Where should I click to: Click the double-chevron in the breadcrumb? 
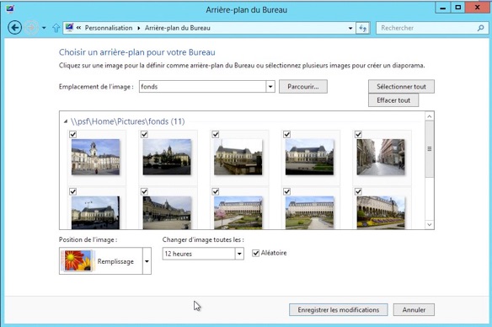(78, 28)
